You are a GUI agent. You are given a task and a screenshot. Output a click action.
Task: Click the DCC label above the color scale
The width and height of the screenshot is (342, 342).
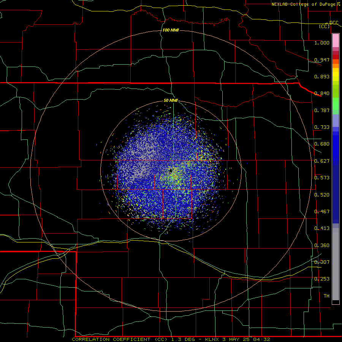pyautogui.click(x=334, y=22)
